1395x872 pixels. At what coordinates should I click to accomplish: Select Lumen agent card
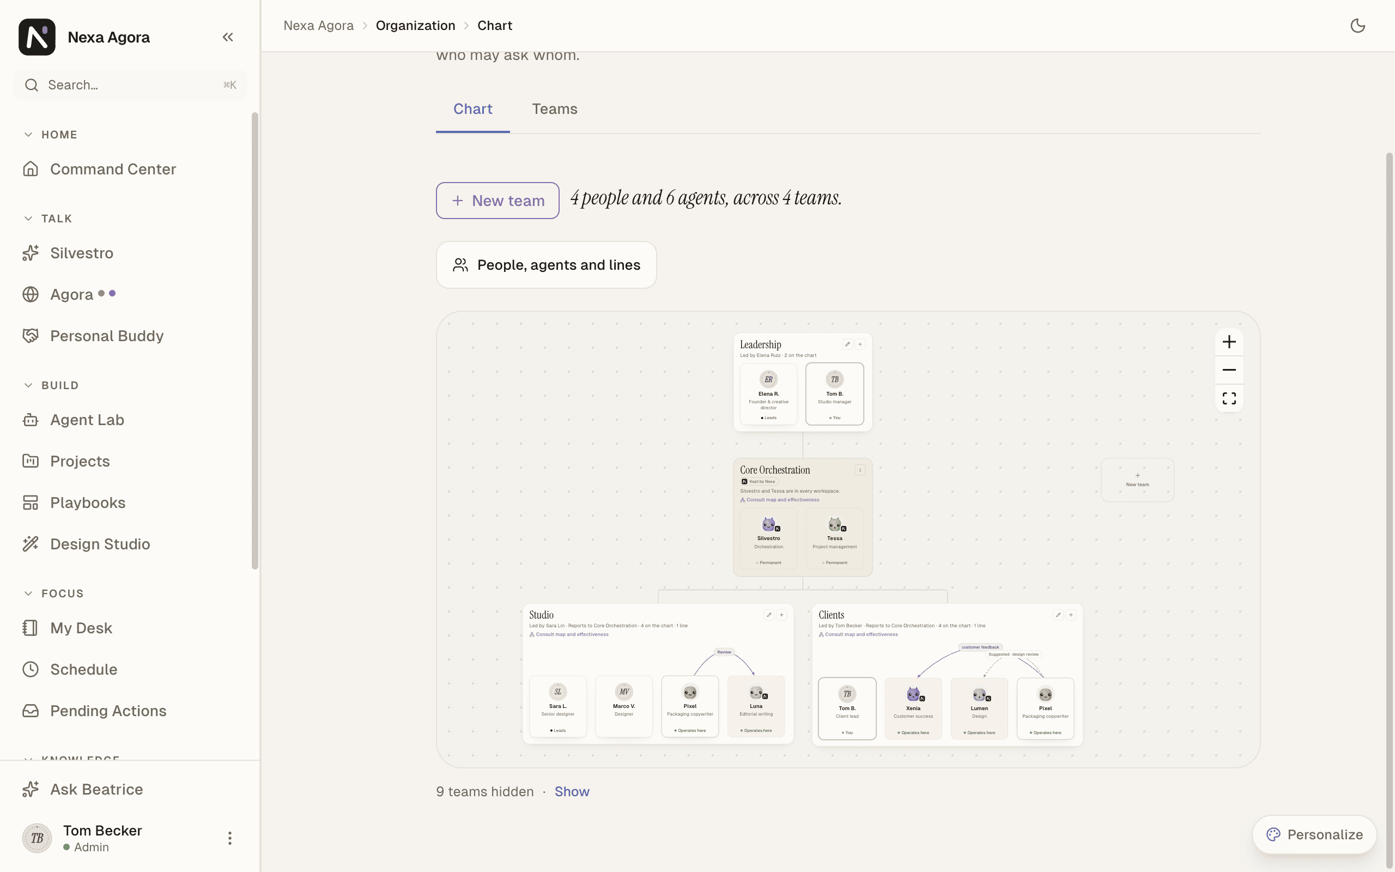979,709
